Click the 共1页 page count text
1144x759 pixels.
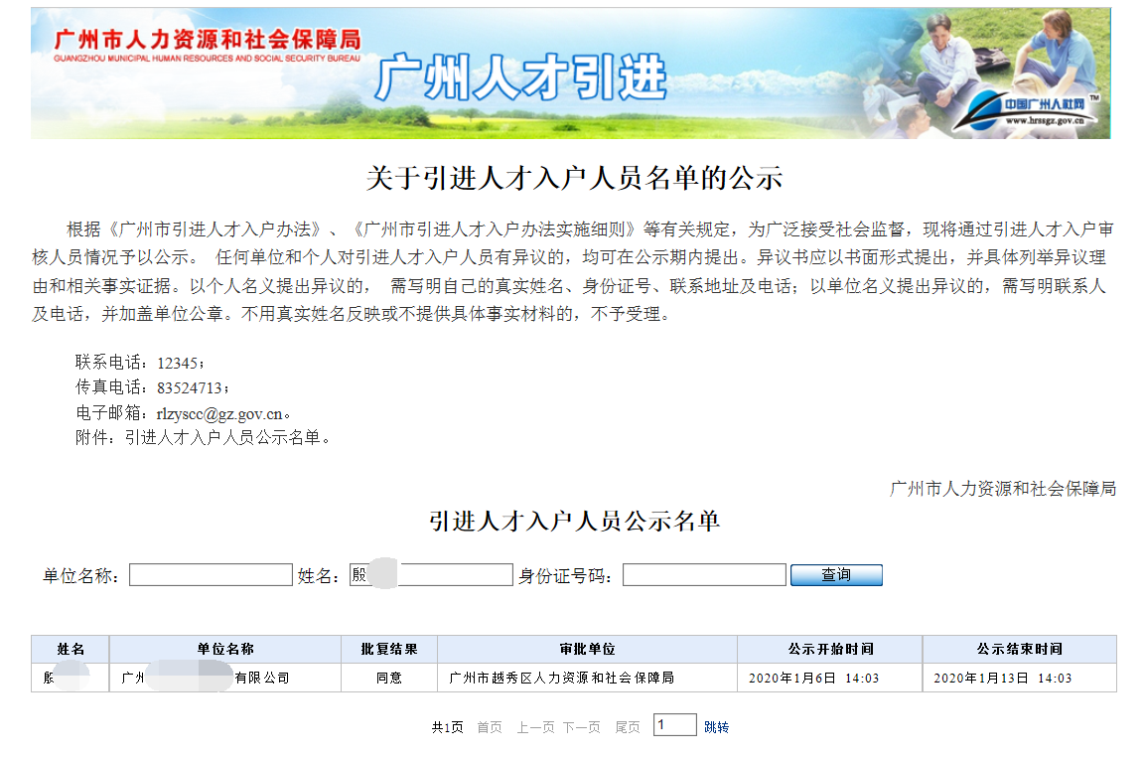[x=447, y=727]
